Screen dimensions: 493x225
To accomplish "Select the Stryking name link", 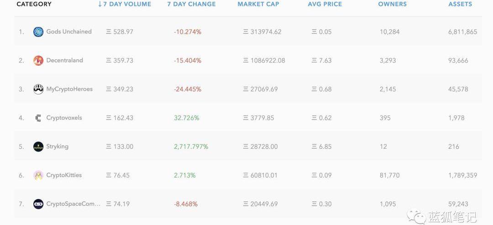I will tap(57, 147).
